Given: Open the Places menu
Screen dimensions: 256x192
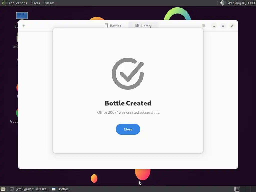Looking at the screenshot, I should pos(35,3).
